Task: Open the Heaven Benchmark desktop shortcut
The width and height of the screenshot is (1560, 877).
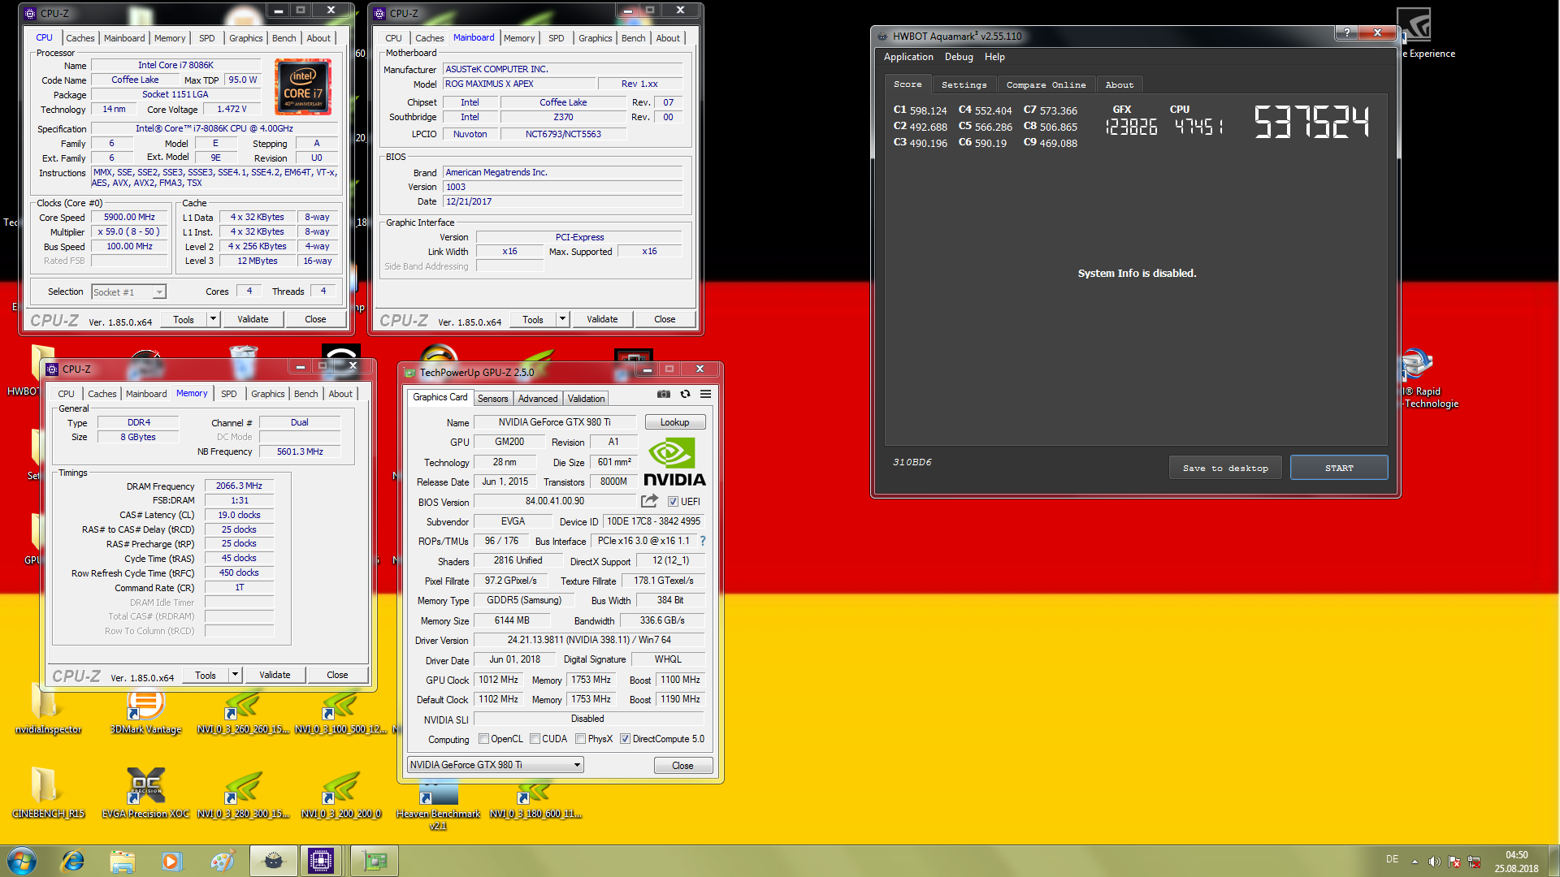Action: [438, 804]
